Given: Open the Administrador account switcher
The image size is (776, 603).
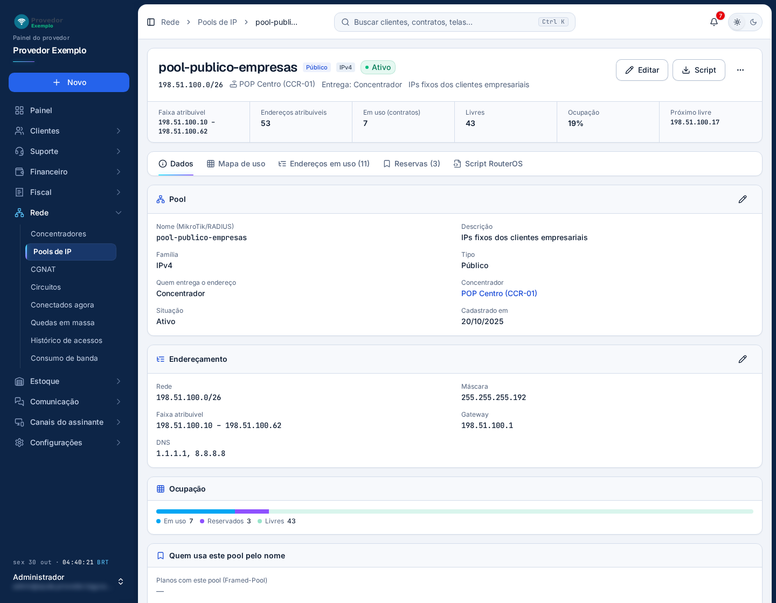Looking at the screenshot, I should [69, 581].
